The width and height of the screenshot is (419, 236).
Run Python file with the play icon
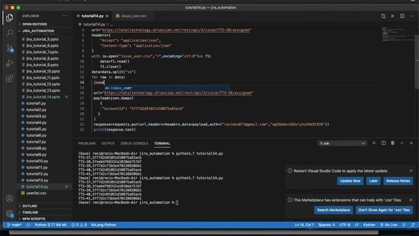point(393,16)
